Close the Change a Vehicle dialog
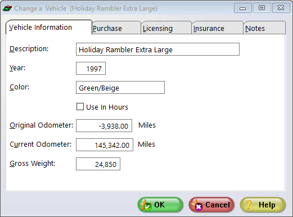 [281, 8]
